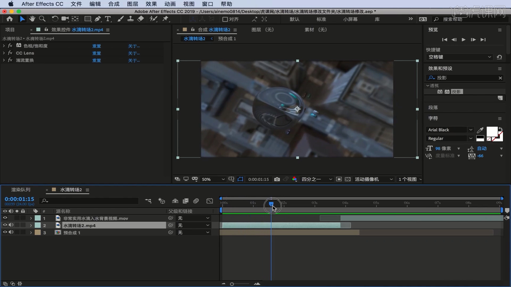This screenshot has height=287, width=511.
Task: Reset the CC Lens effect
Action: tap(96, 53)
